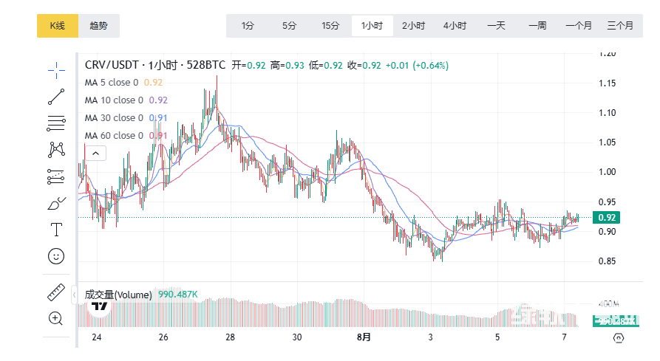Click the MA 60 close indicator label

tap(114, 136)
